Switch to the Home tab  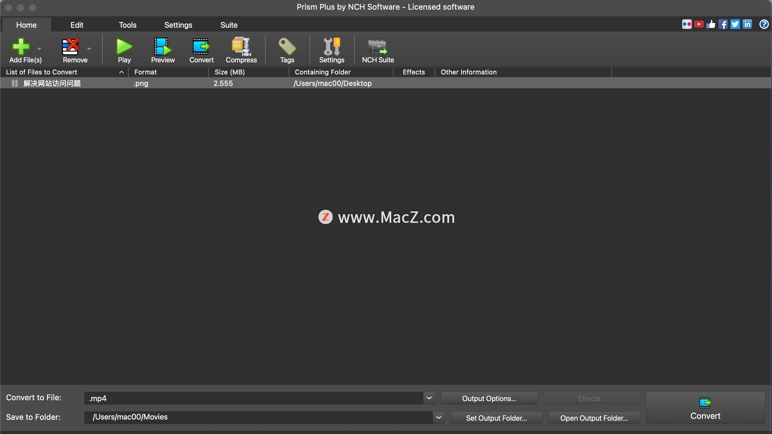(26, 25)
